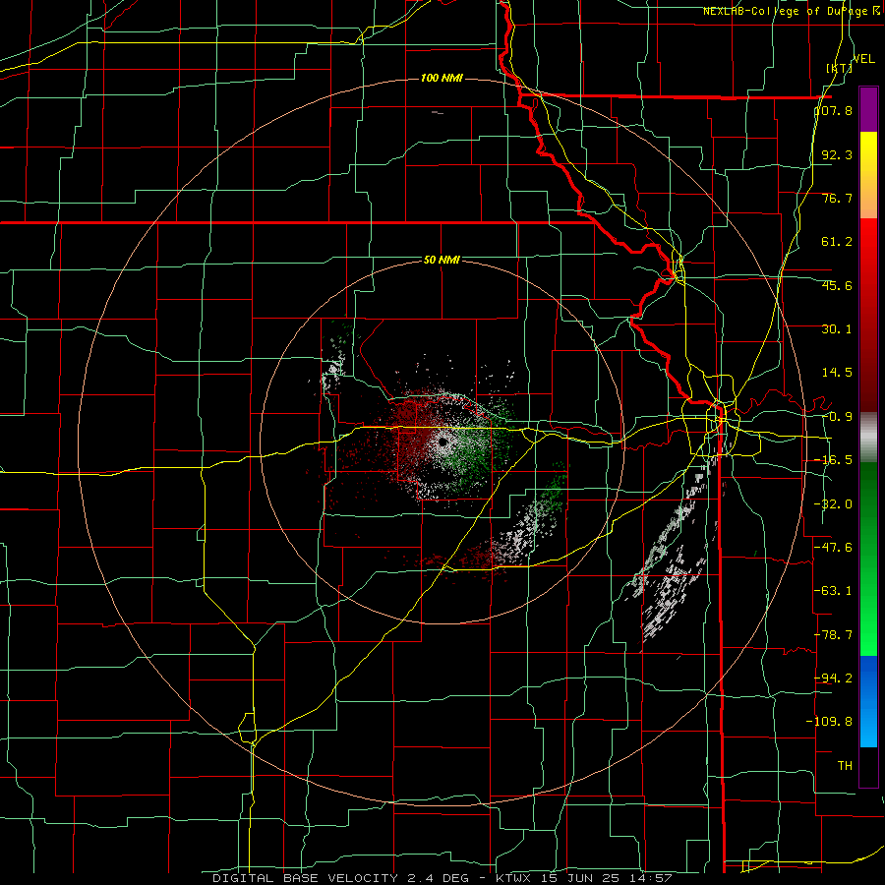Screen dimensions: 885x885
Task: Click the purple segment of the color bar
Action: (868, 110)
